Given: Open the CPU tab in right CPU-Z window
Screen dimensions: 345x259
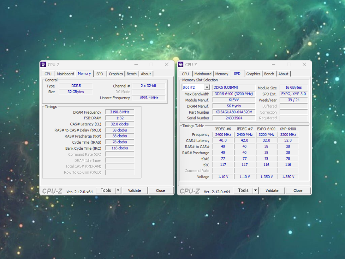Looking at the screenshot, I should point(185,74).
